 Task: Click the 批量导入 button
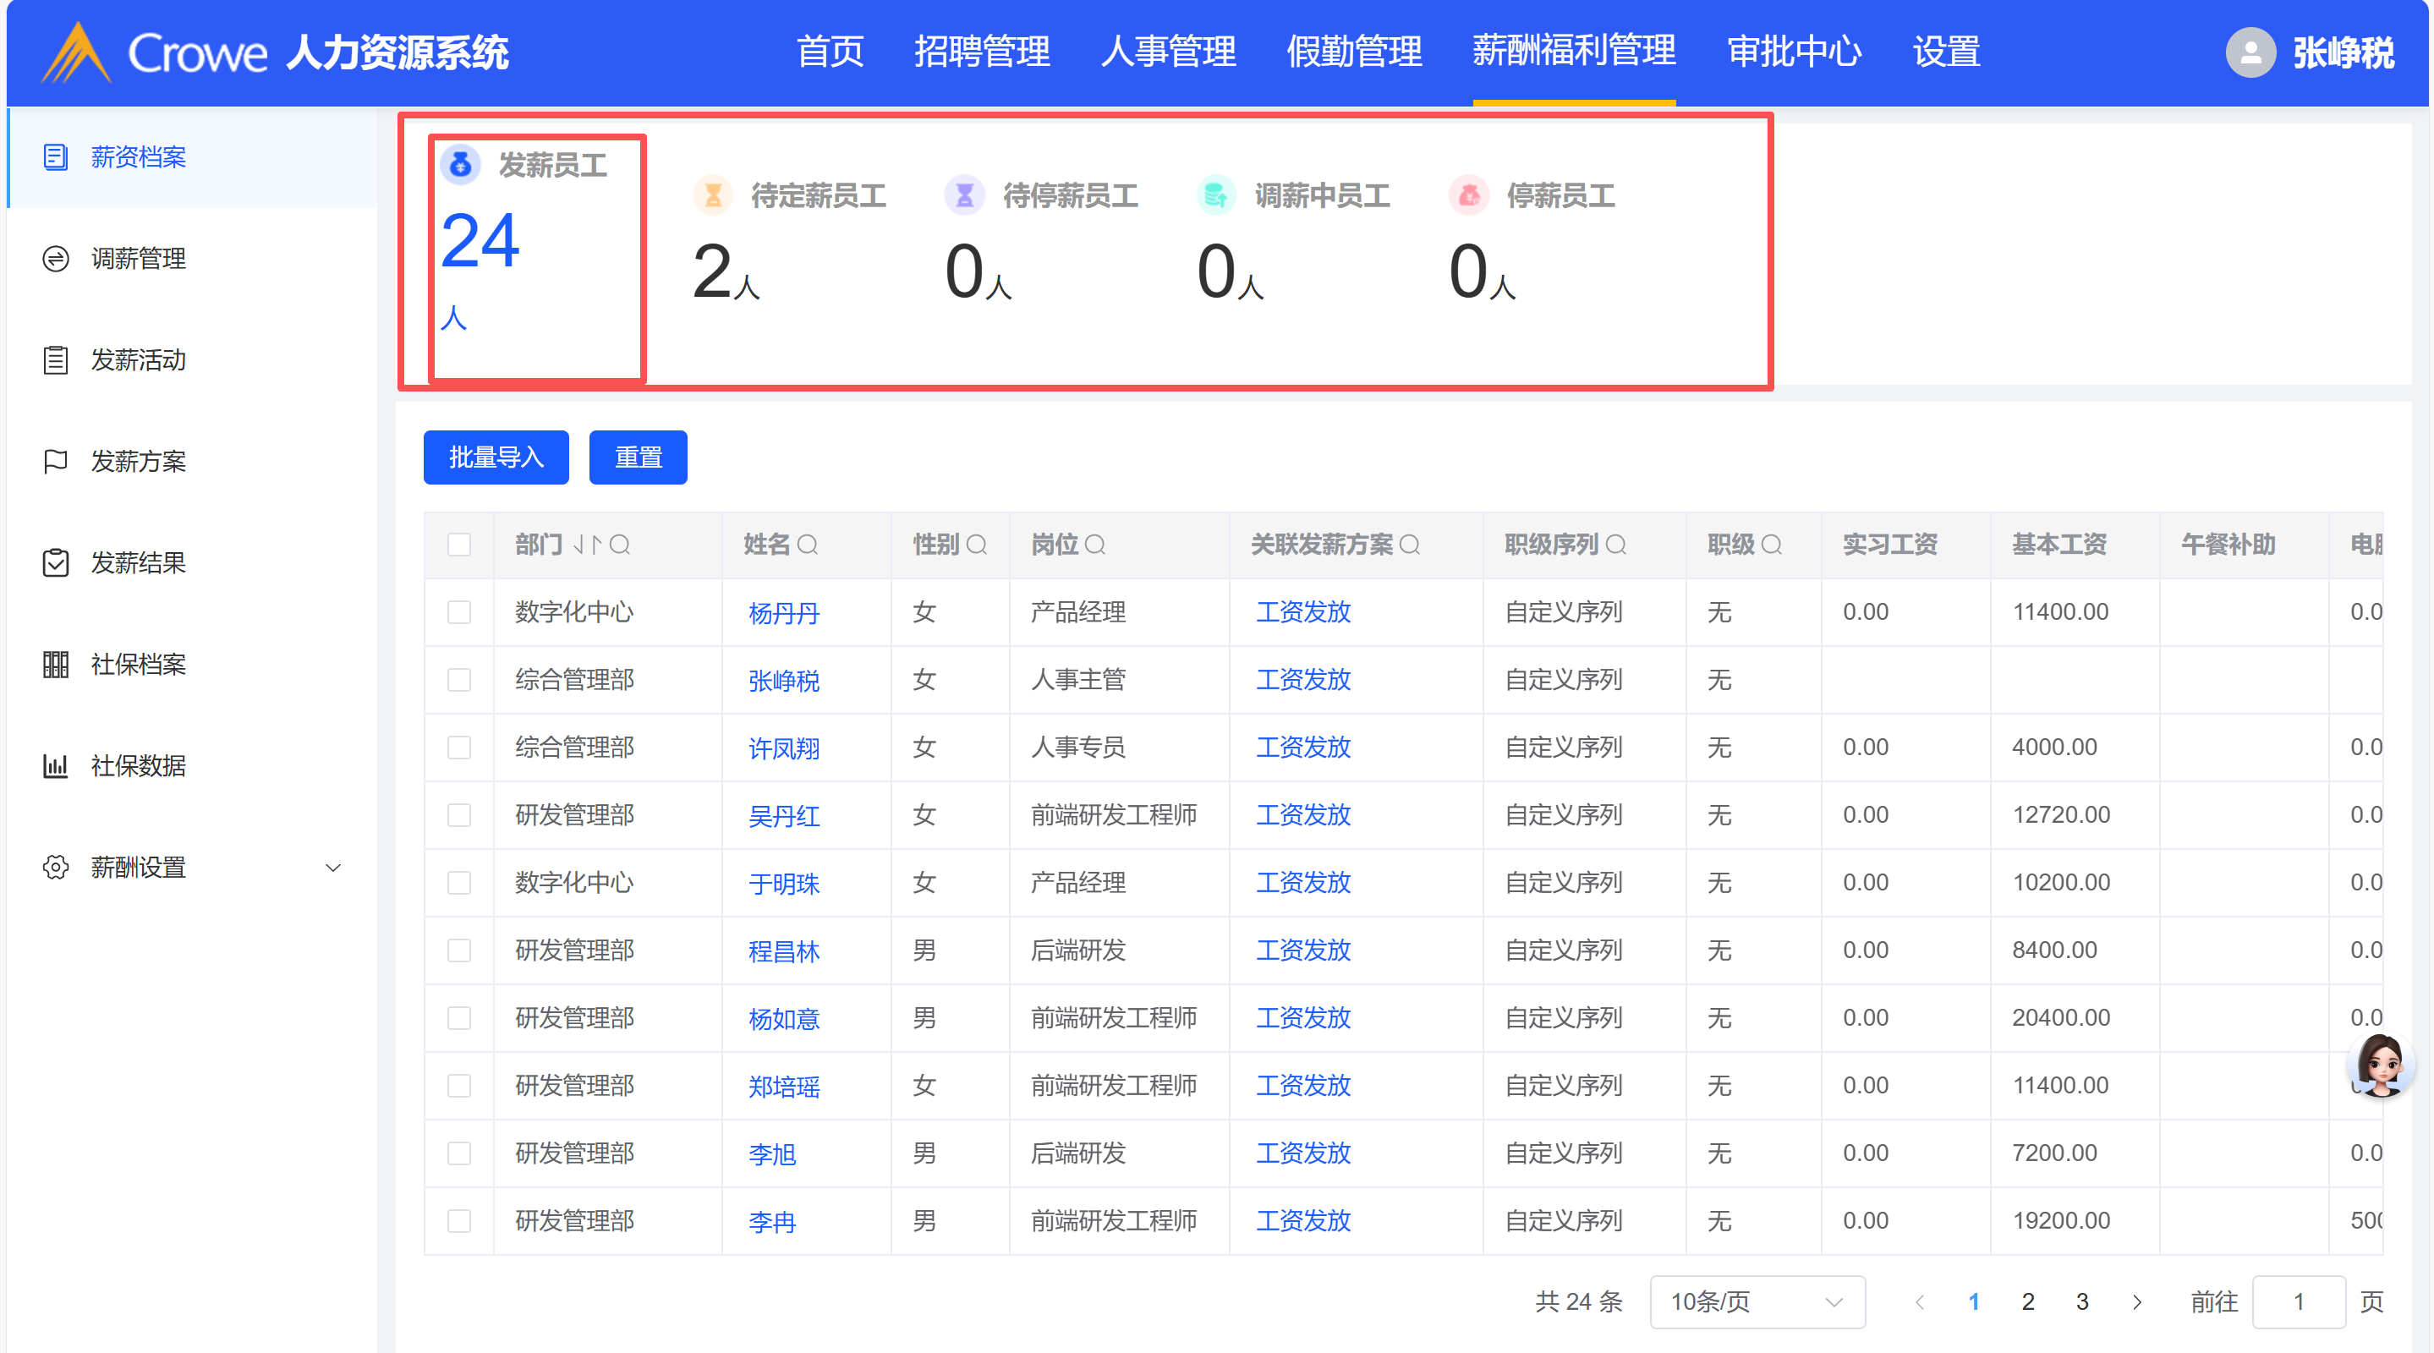click(x=496, y=457)
